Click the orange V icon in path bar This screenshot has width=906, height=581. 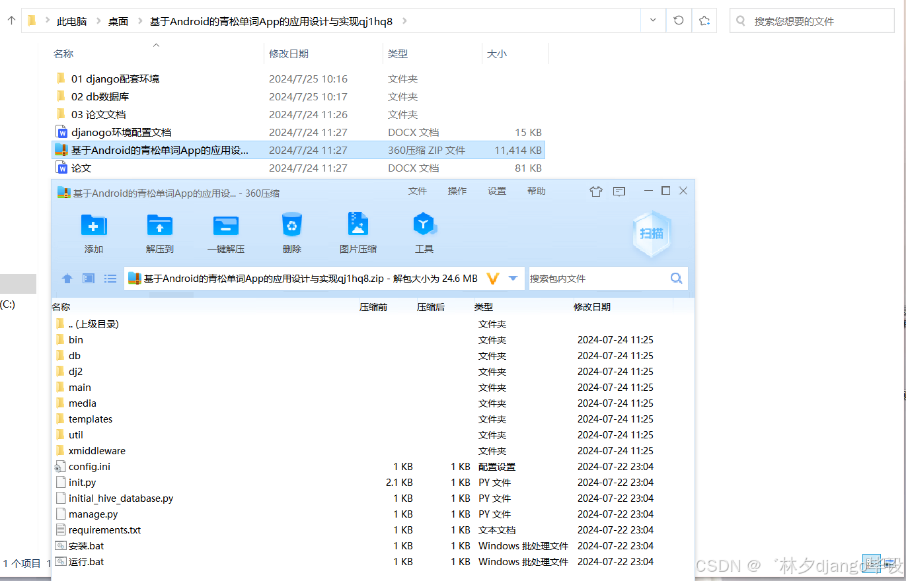click(x=492, y=279)
